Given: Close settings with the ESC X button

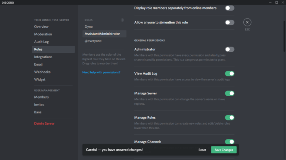Looking at the screenshot, I should [247, 22].
